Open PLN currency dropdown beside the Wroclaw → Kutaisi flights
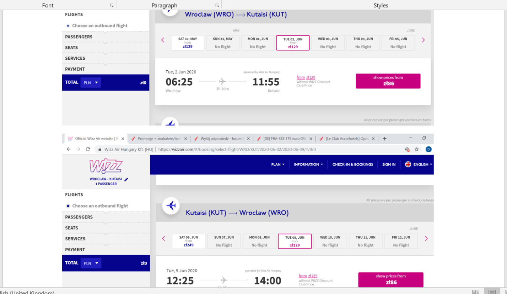Screen dimensions: 507x294 point(91,82)
